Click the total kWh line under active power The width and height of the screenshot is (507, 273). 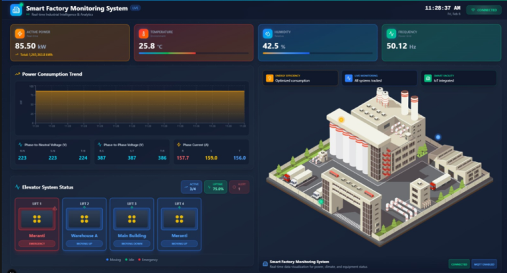click(34, 55)
